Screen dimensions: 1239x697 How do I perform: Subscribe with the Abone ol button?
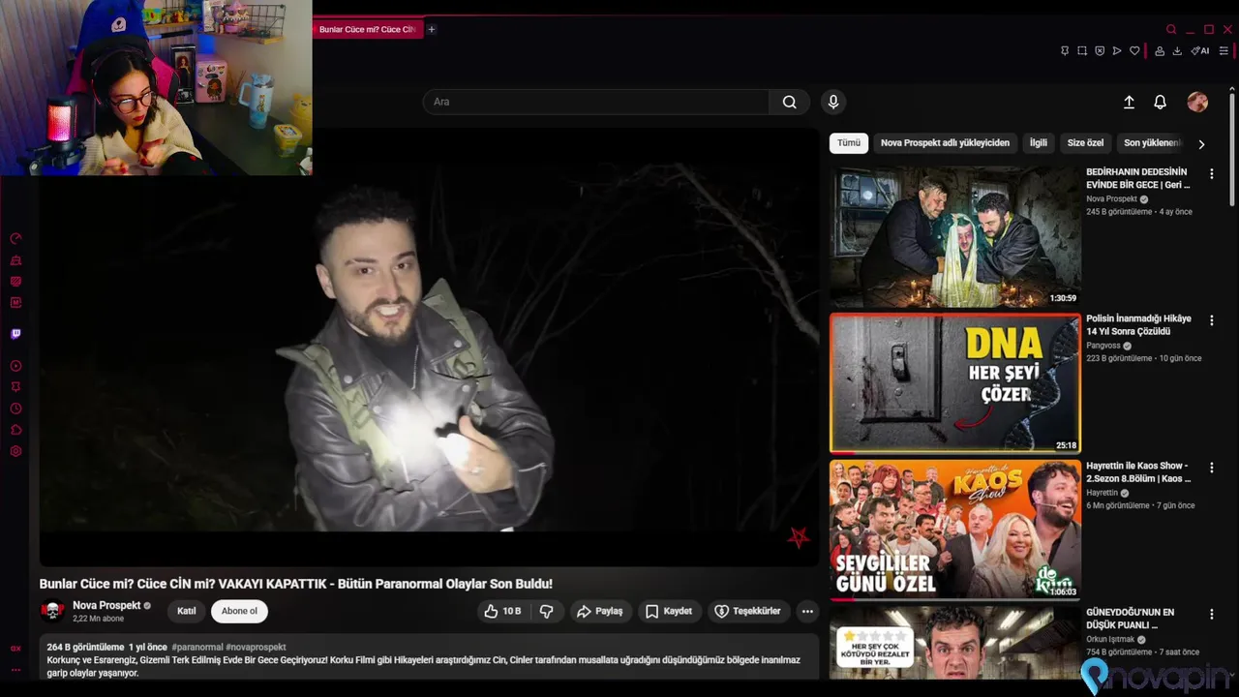pos(239,611)
